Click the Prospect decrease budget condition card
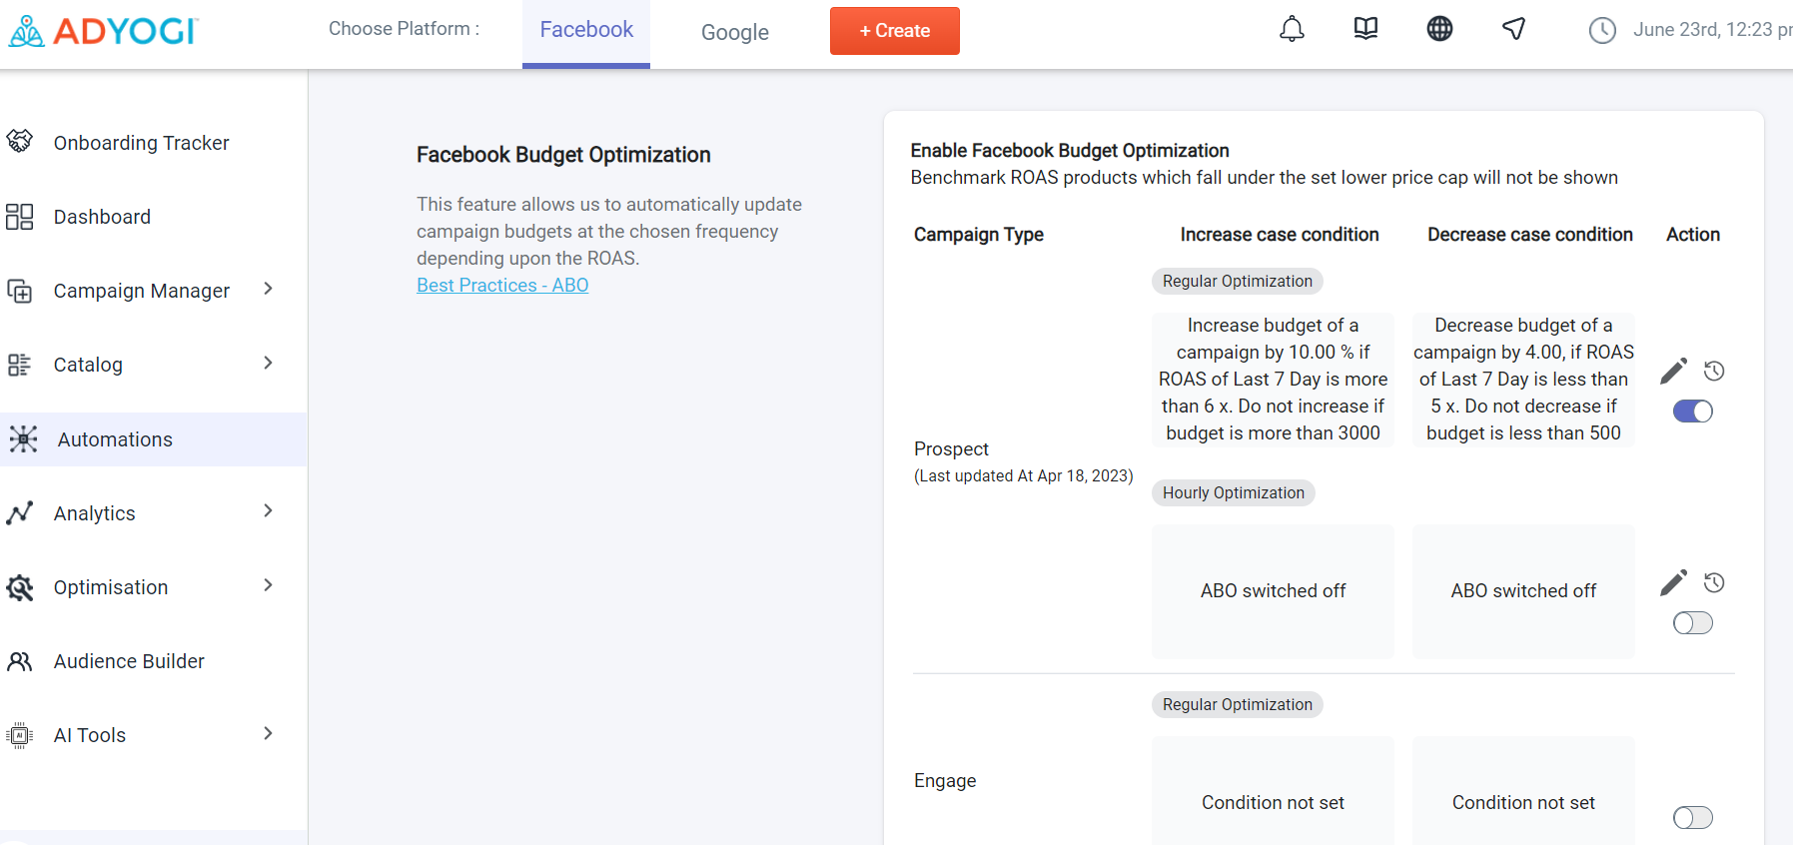1793x845 pixels. tap(1523, 380)
